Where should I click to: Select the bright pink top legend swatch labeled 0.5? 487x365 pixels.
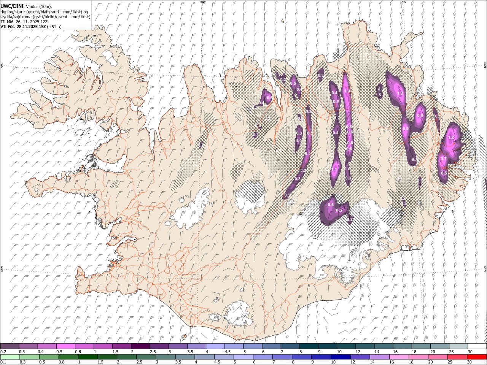pyautogui.click(x=66, y=346)
